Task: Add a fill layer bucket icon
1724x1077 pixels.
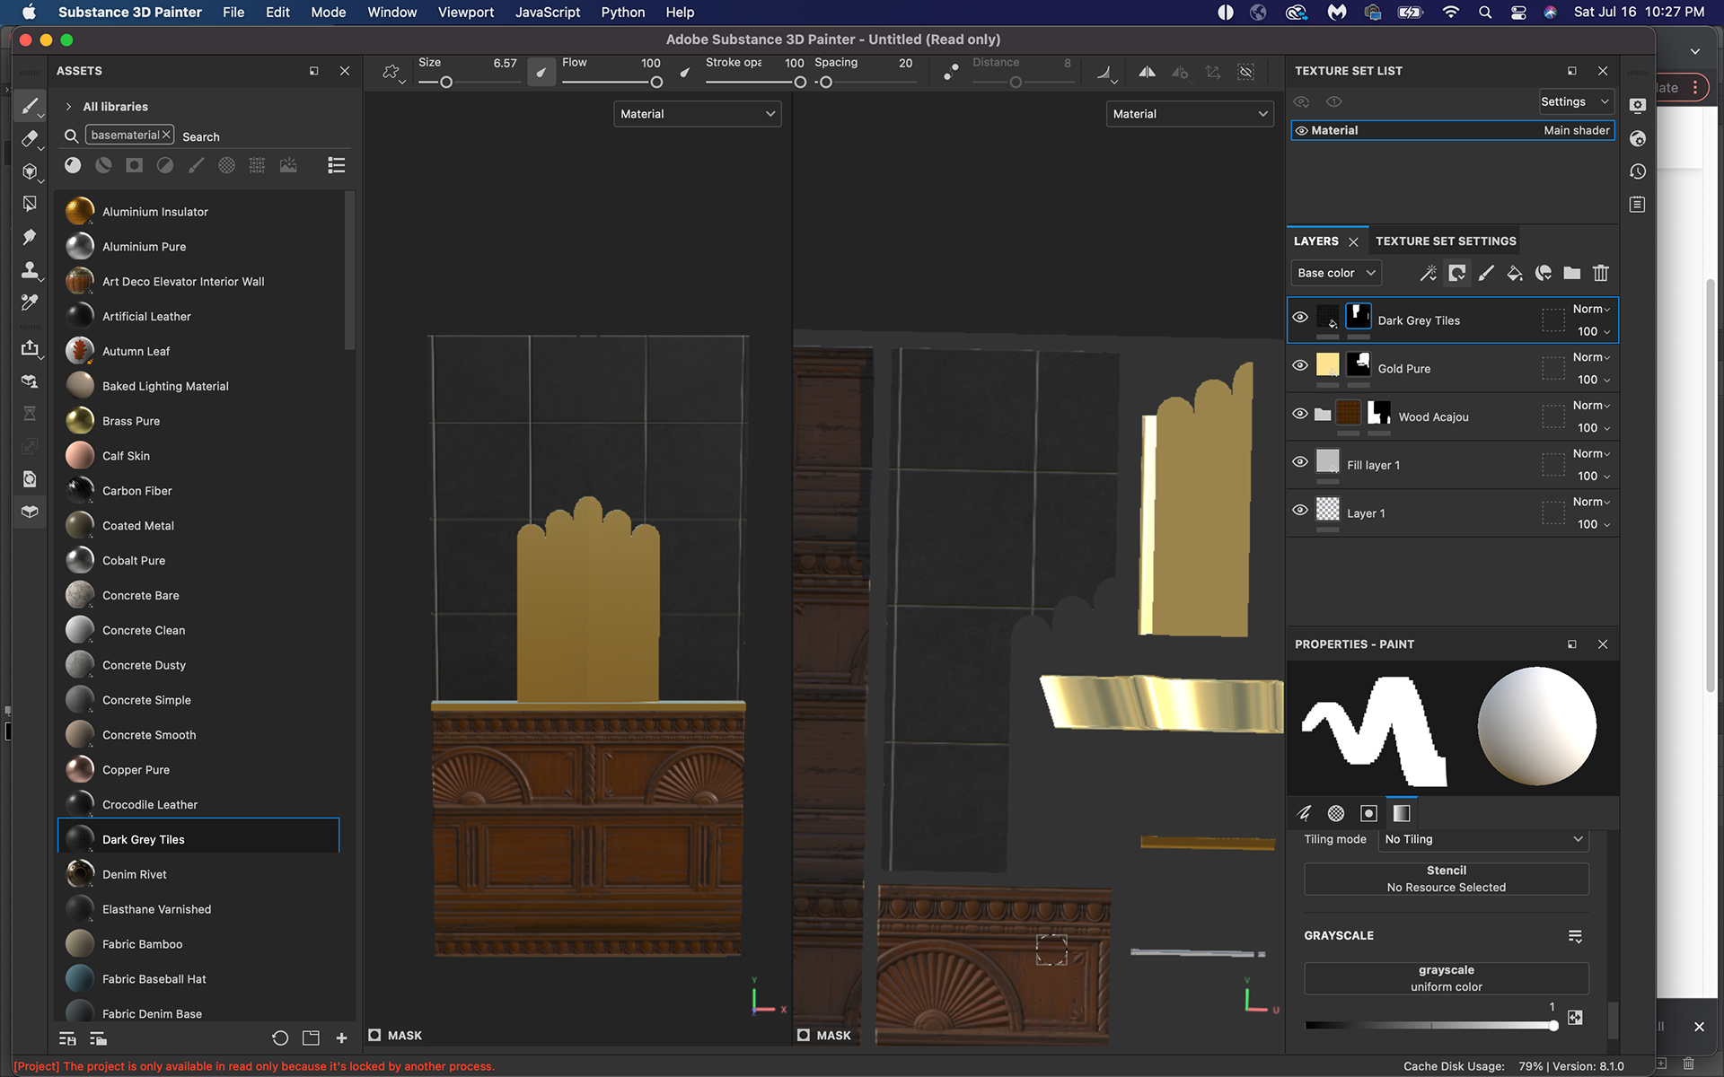Action: click(x=1515, y=273)
